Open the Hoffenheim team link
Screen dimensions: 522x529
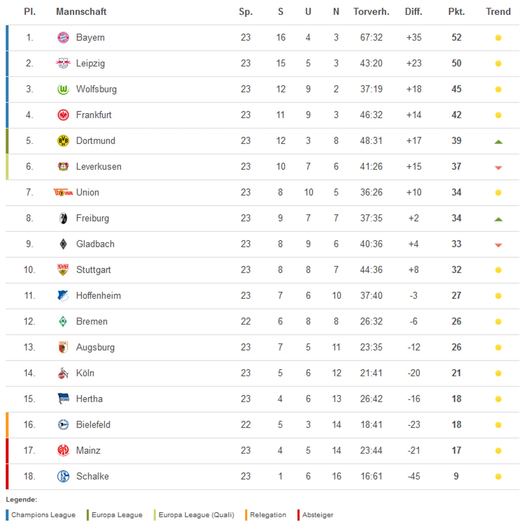[x=98, y=296]
